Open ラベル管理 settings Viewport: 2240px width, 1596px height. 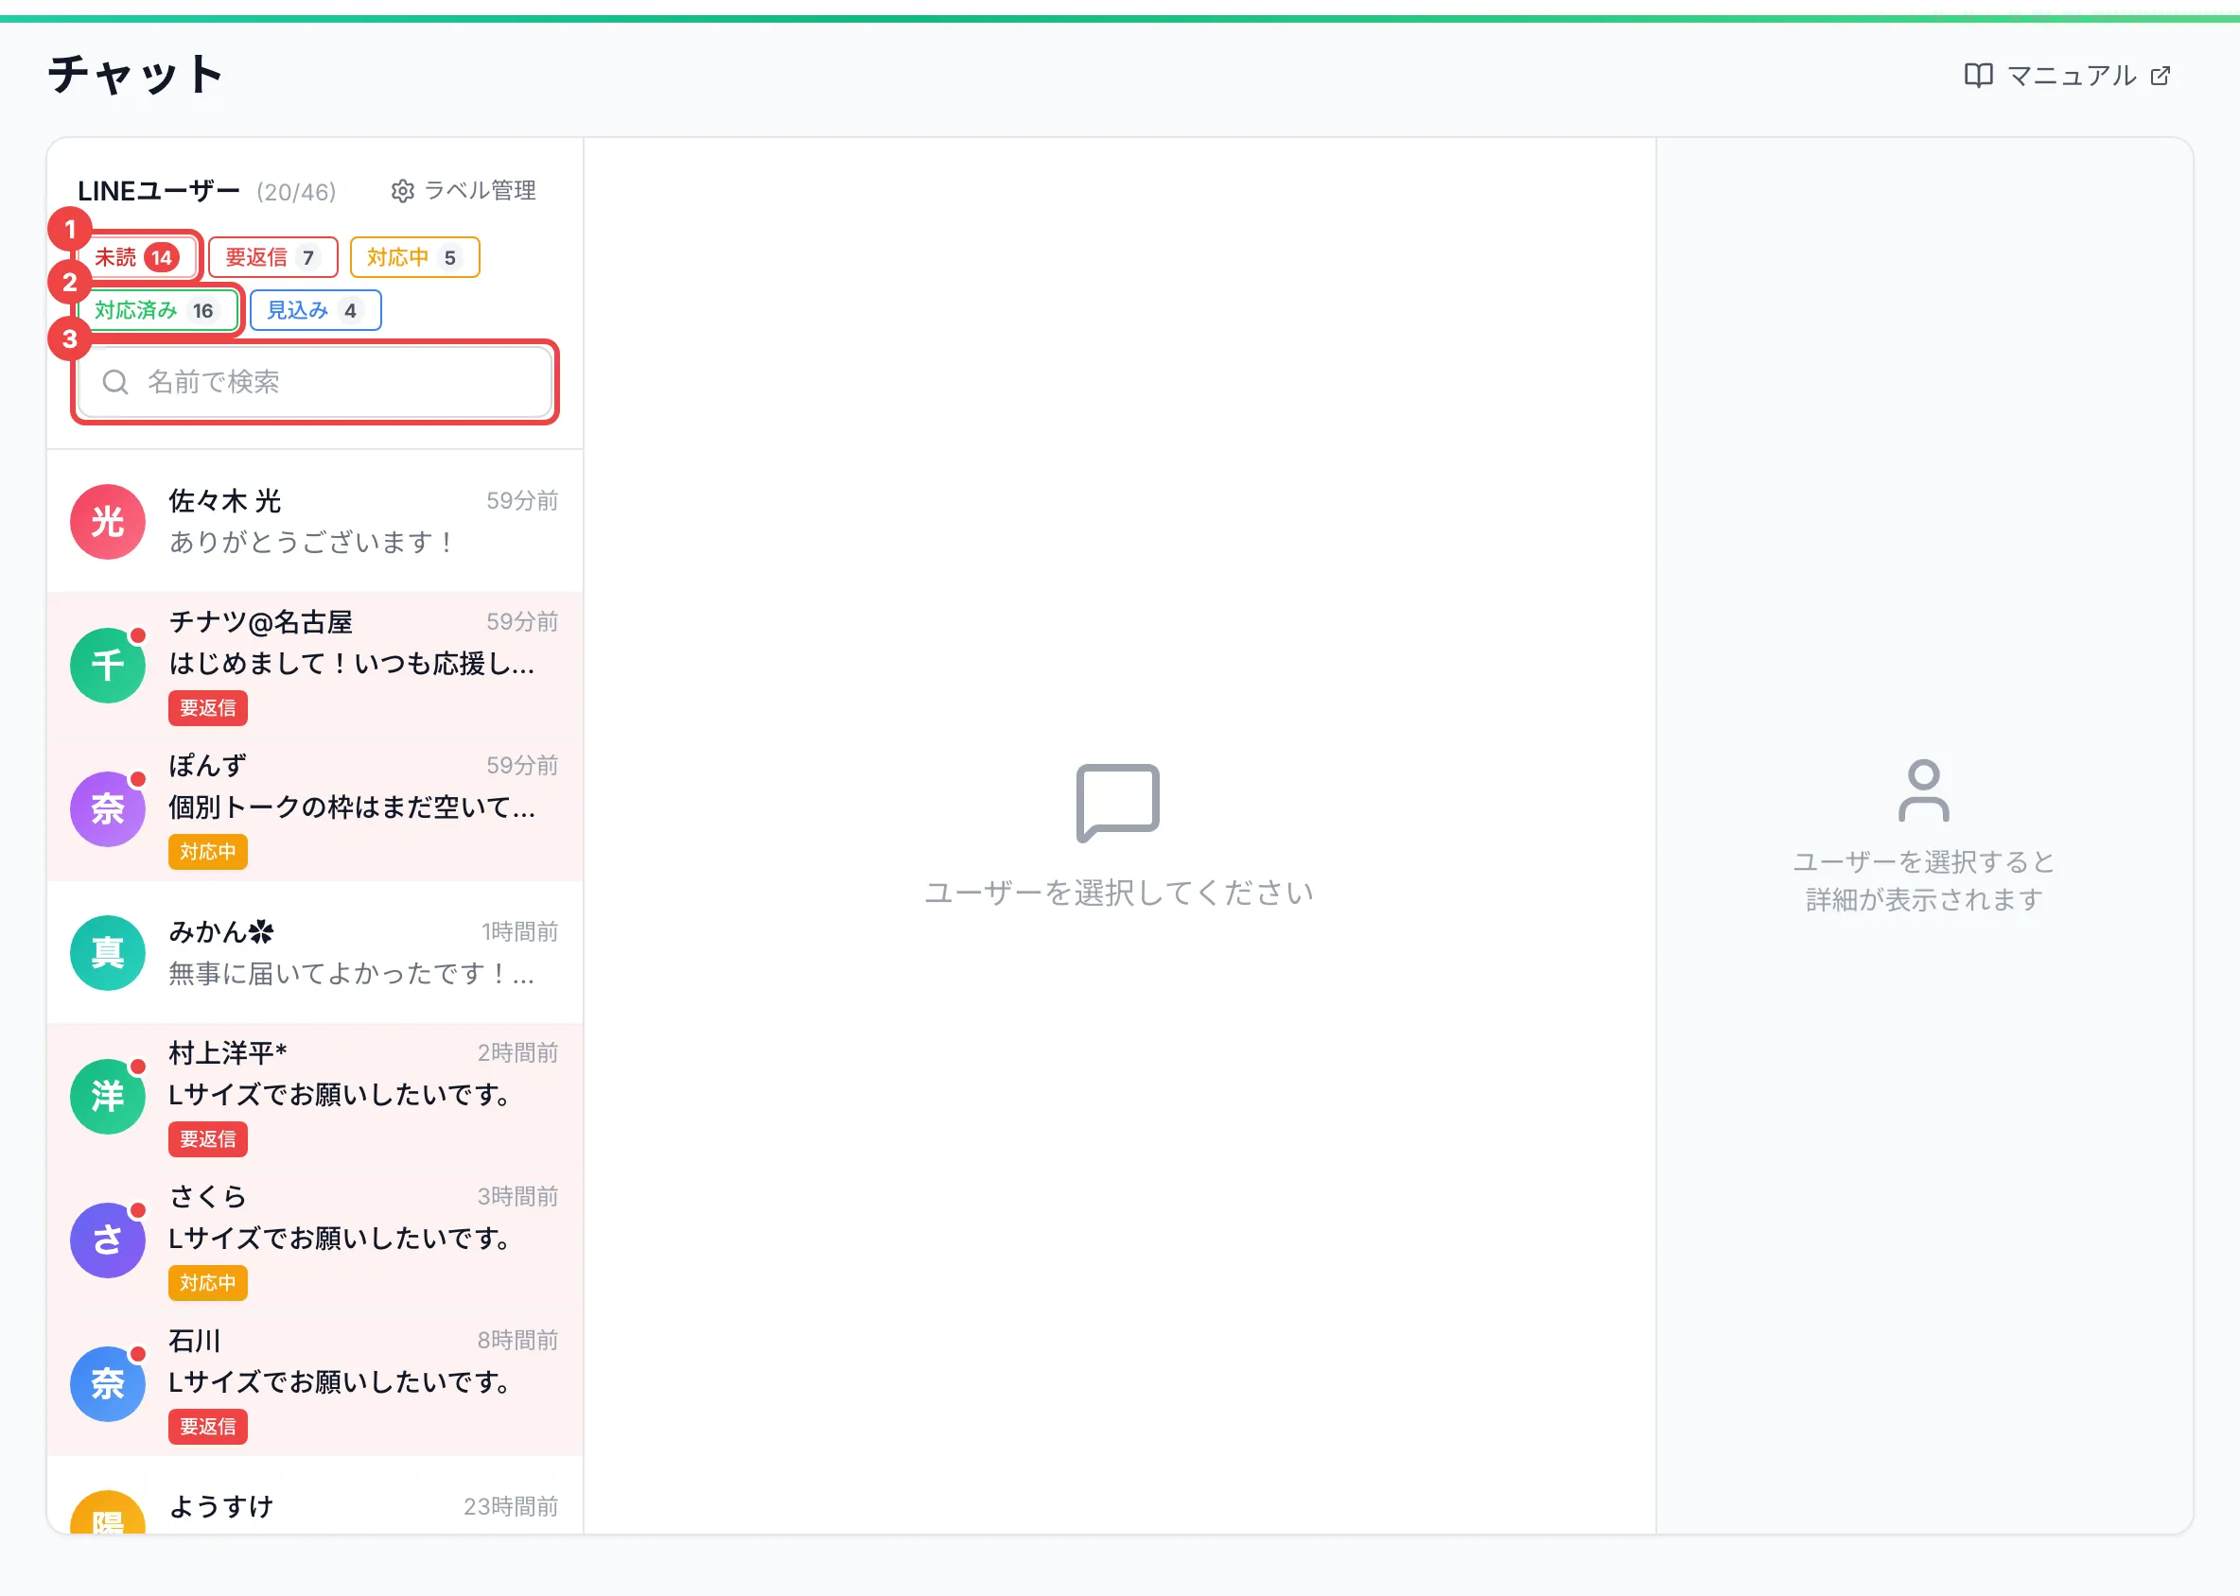(x=464, y=191)
